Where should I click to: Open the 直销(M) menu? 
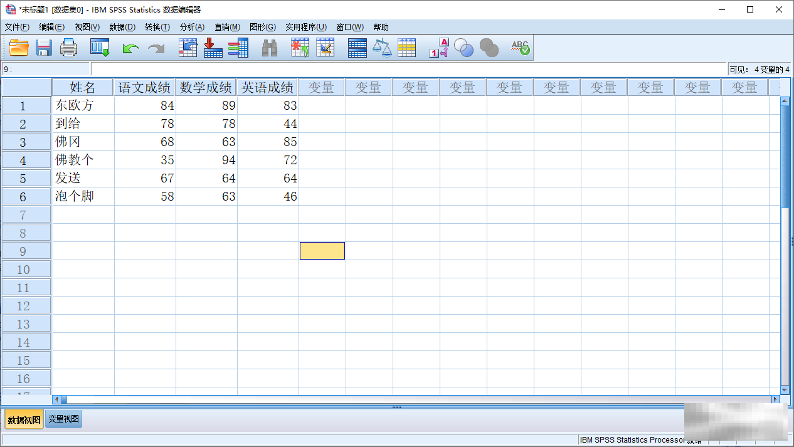tap(227, 27)
